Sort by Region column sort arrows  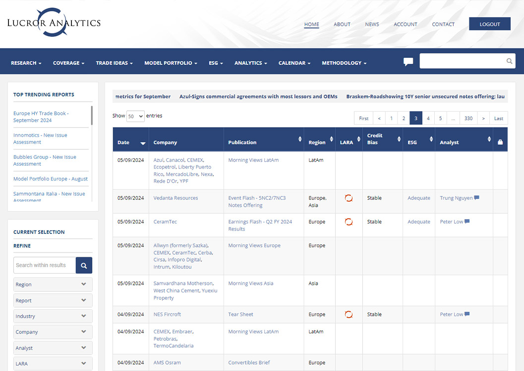(x=332, y=139)
